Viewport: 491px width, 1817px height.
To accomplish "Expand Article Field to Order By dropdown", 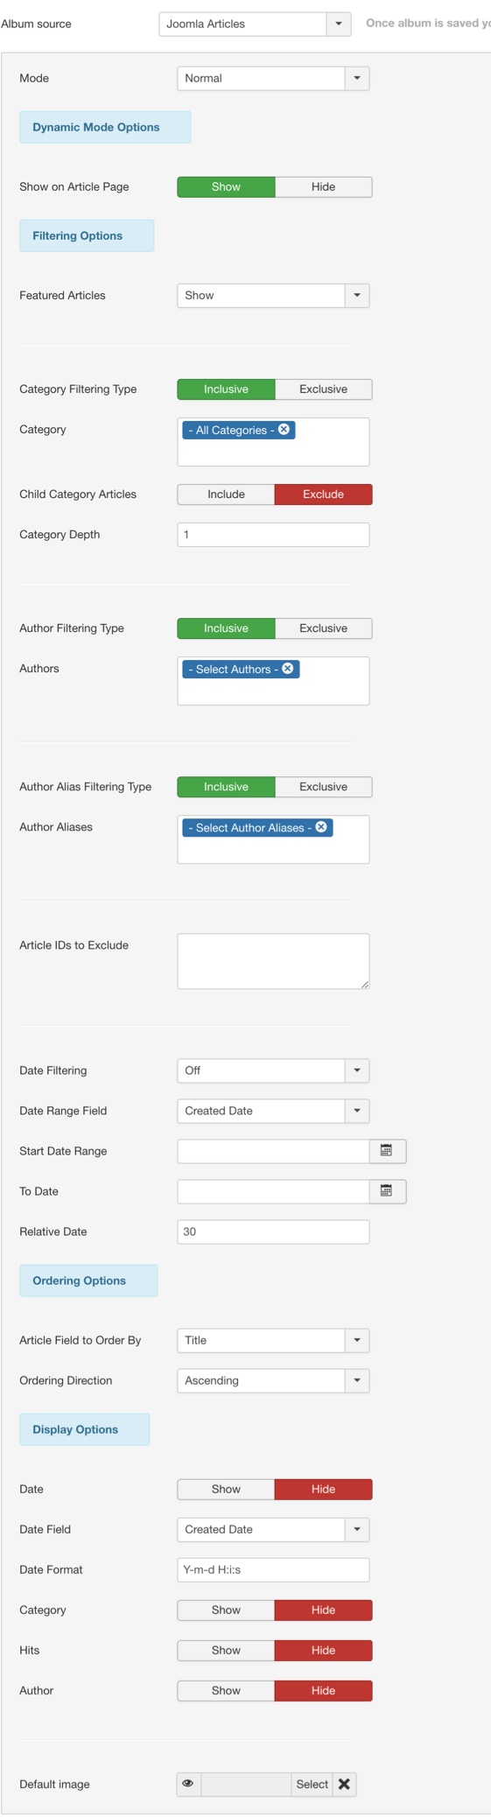I will click(x=273, y=1340).
